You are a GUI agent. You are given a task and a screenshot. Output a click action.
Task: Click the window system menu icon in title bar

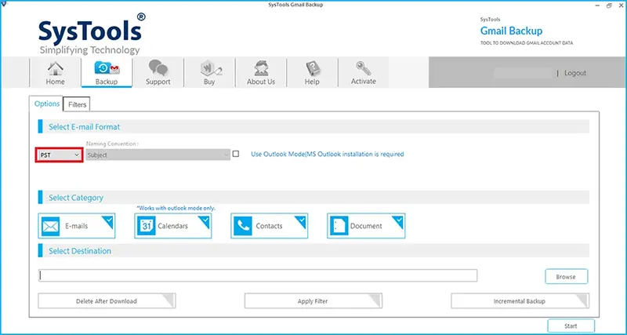click(4, 5)
